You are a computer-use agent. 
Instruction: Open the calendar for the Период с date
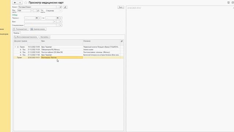click(37, 18)
